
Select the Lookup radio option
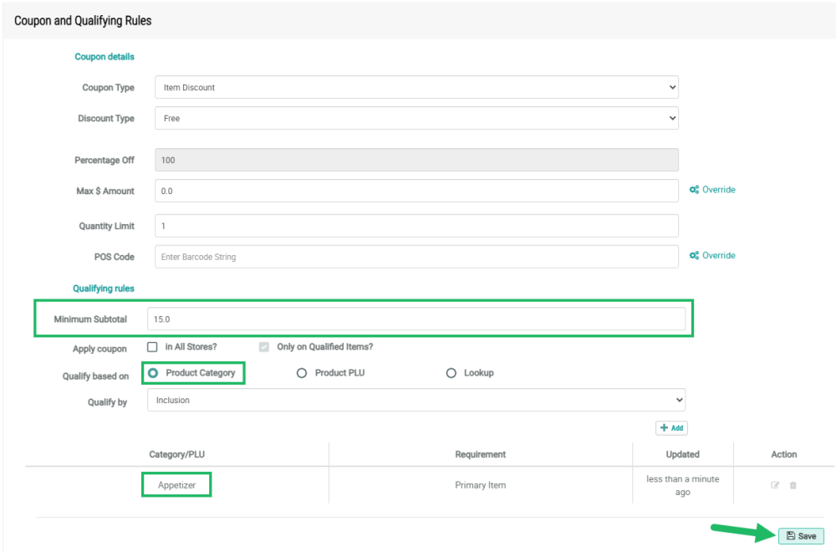click(x=451, y=373)
